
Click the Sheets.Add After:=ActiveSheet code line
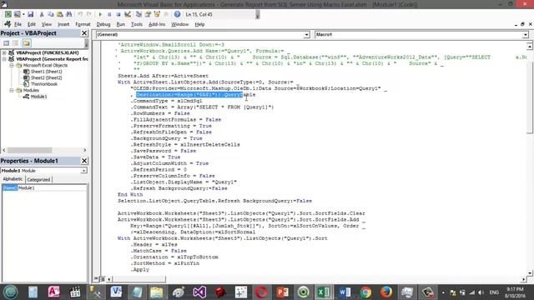point(163,76)
